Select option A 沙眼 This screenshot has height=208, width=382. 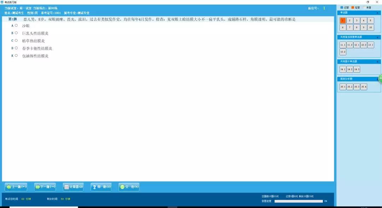(16, 25)
